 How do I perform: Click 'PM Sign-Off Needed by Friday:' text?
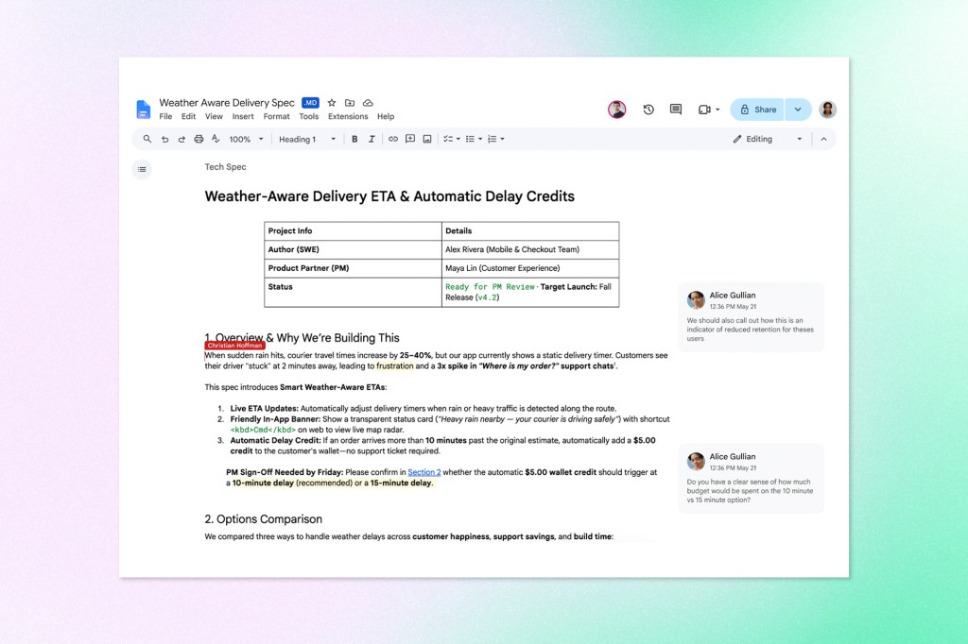[x=285, y=472]
